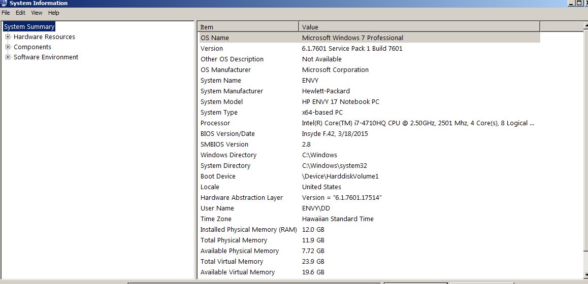The height and width of the screenshot is (284, 588).
Task: Select the BIOS Version/Date row
Action: (x=369, y=134)
